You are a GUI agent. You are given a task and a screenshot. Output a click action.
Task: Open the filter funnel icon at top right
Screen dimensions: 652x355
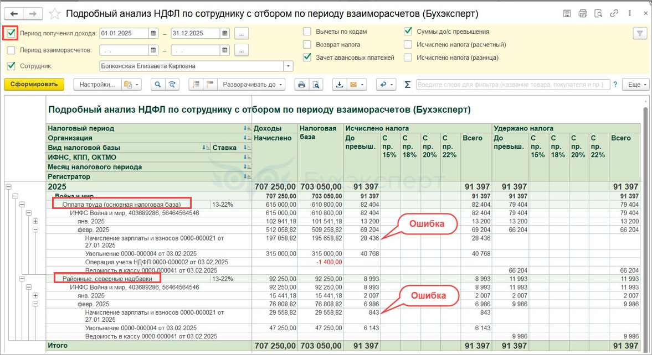click(x=640, y=34)
